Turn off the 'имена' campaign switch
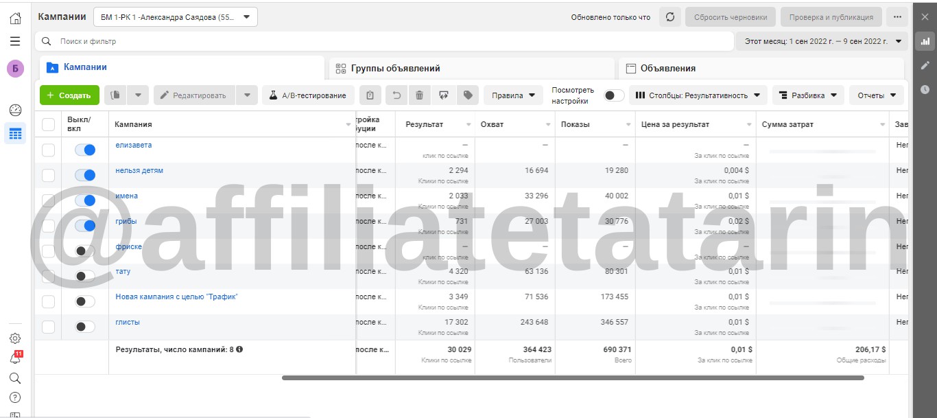The height and width of the screenshot is (418, 937). coord(85,200)
